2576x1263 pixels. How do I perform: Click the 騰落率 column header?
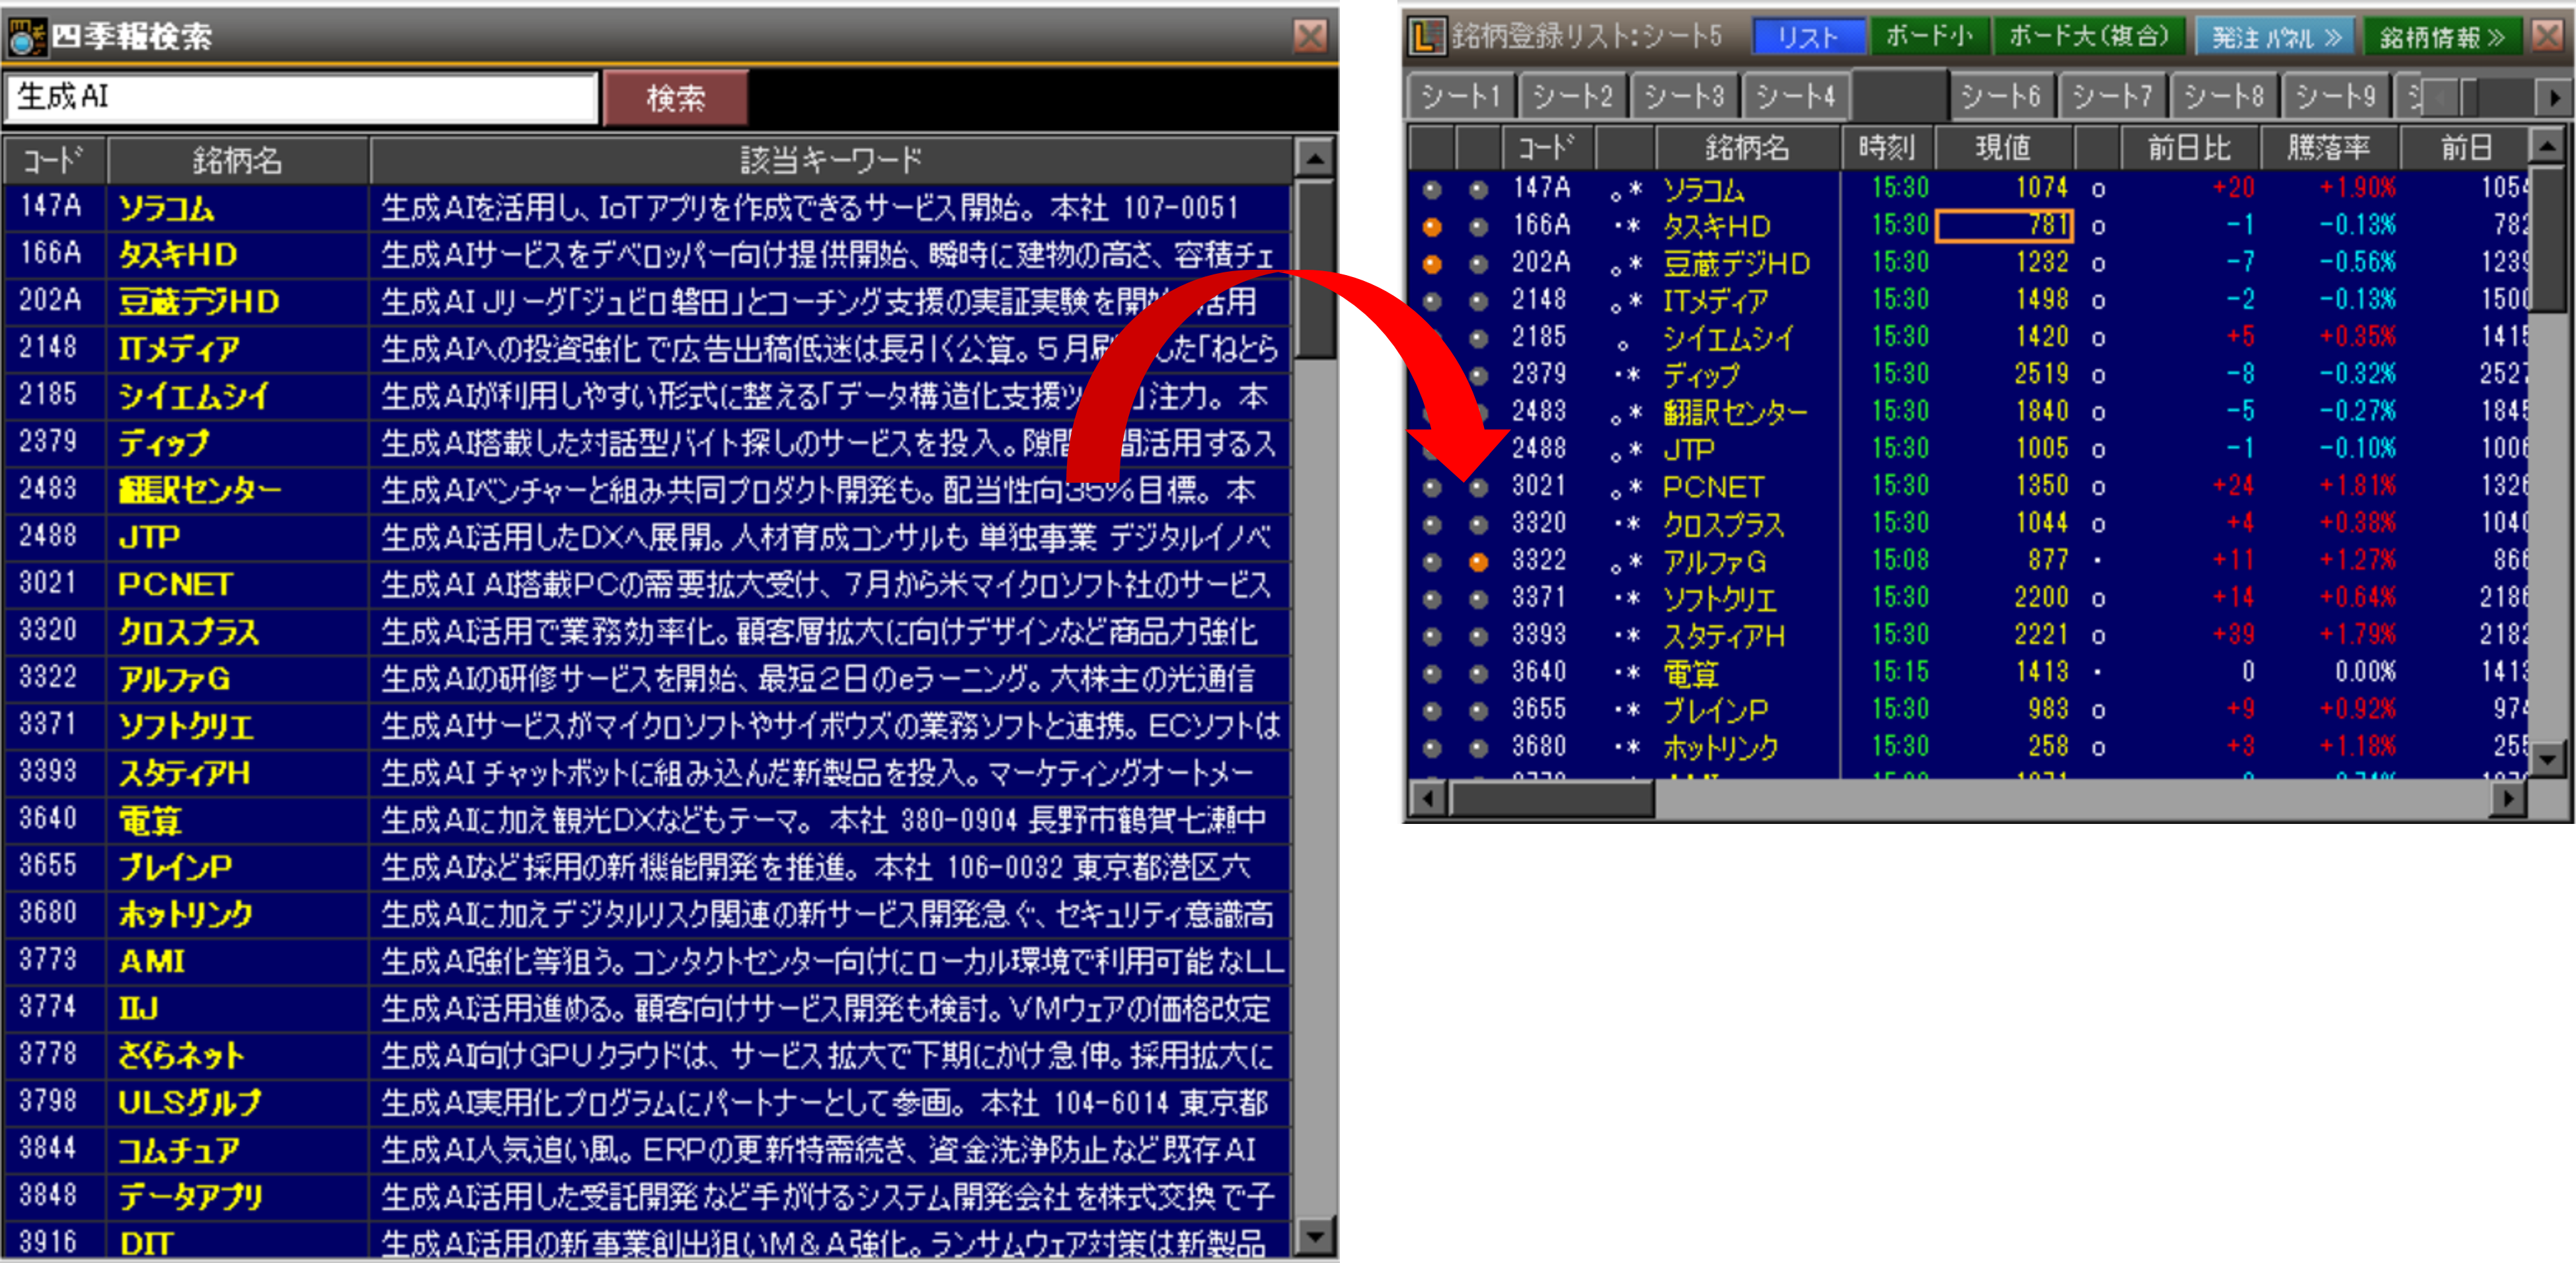2329,148
